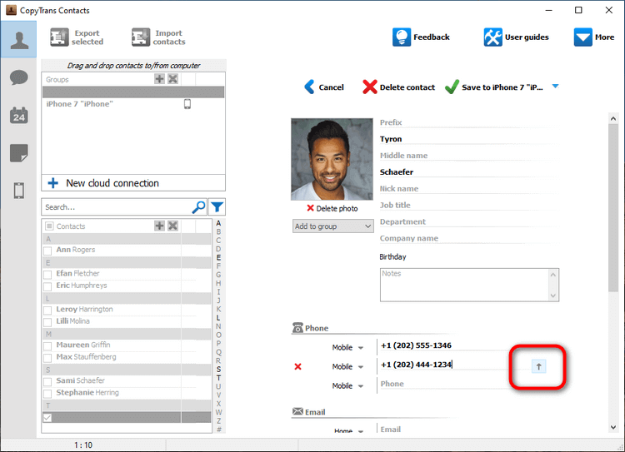Click the first name field Tyron
The image size is (625, 452).
469,139
